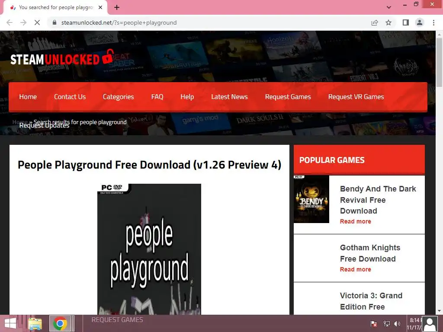Open People Playground Free Download title

tap(149, 165)
